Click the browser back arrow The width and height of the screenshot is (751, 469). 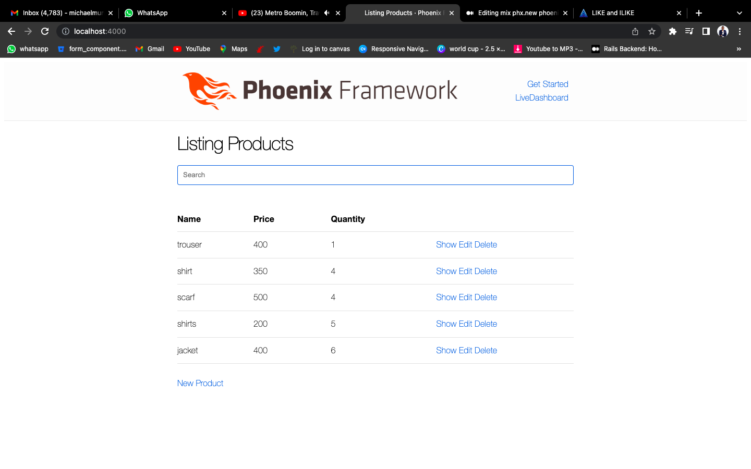click(x=11, y=31)
